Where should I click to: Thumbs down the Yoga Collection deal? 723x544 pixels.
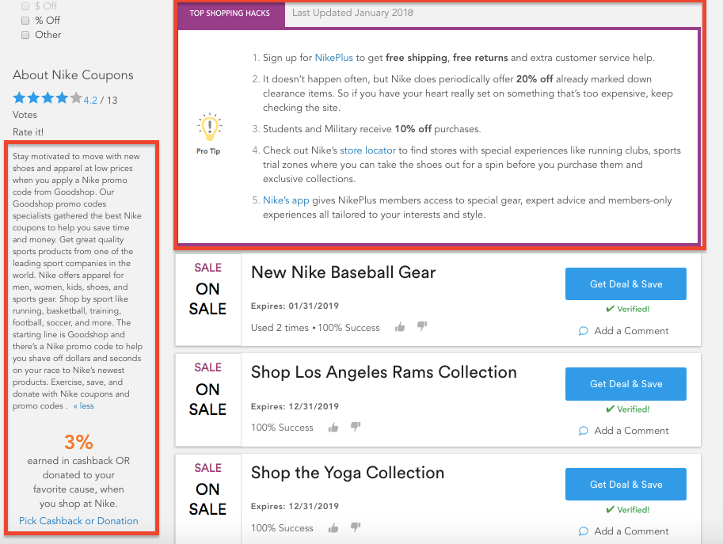tap(356, 527)
